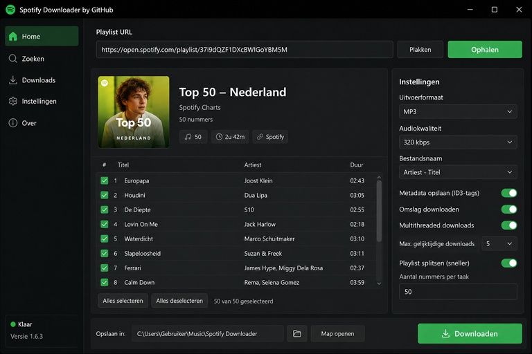The height and width of the screenshot is (354, 532).
Task: Click the Aantal nummers per taak field
Action: click(x=458, y=292)
